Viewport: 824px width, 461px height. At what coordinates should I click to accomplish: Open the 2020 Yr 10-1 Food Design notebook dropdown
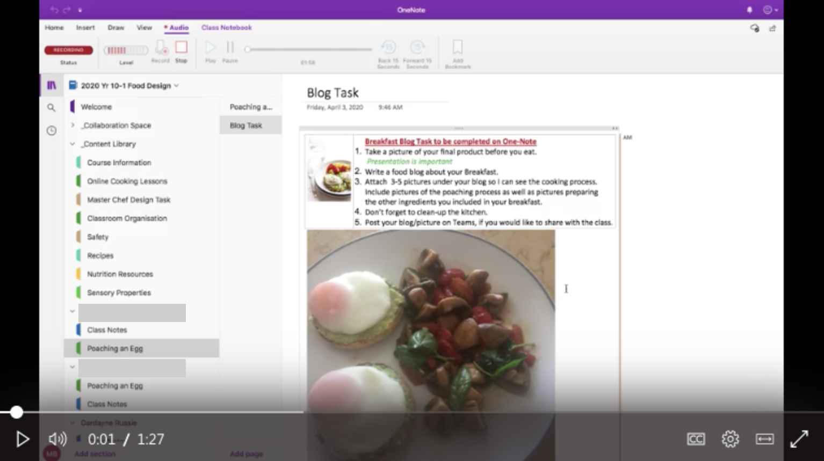click(x=125, y=85)
